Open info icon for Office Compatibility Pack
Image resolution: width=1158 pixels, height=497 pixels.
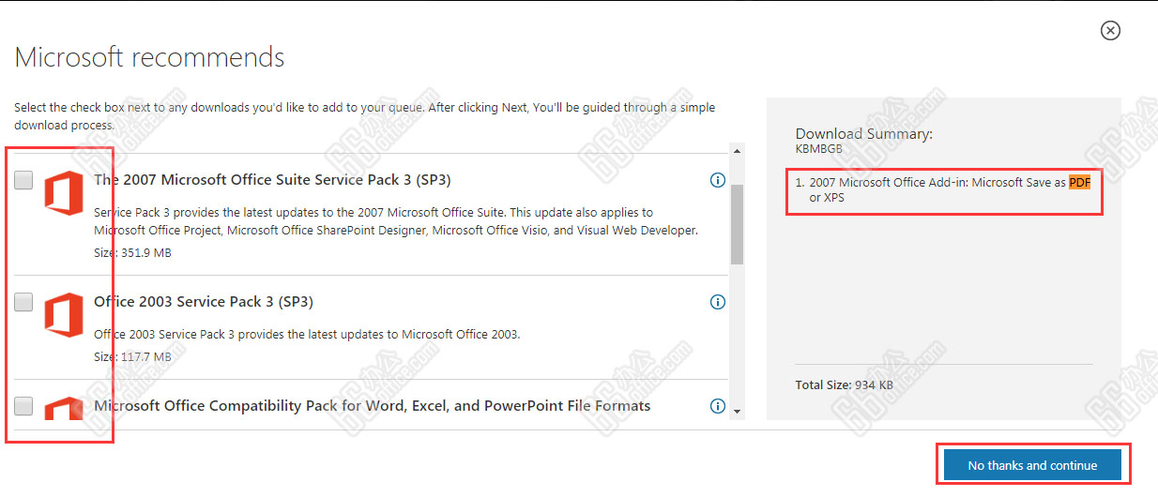[718, 406]
